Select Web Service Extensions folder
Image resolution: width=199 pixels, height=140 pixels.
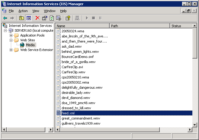point(37,50)
